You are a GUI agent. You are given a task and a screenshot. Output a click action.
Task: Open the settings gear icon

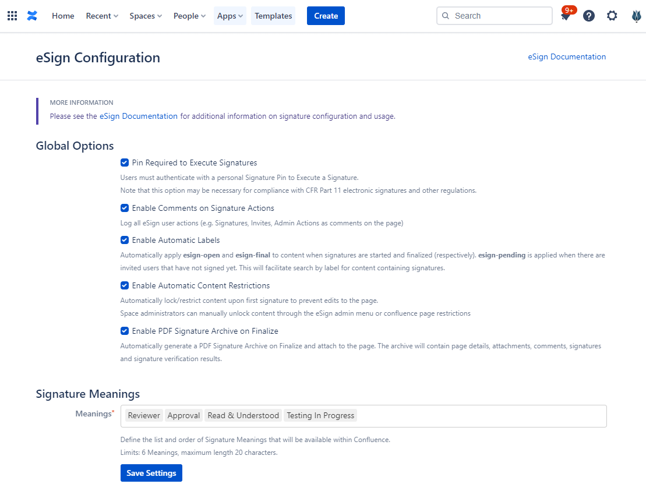[612, 16]
